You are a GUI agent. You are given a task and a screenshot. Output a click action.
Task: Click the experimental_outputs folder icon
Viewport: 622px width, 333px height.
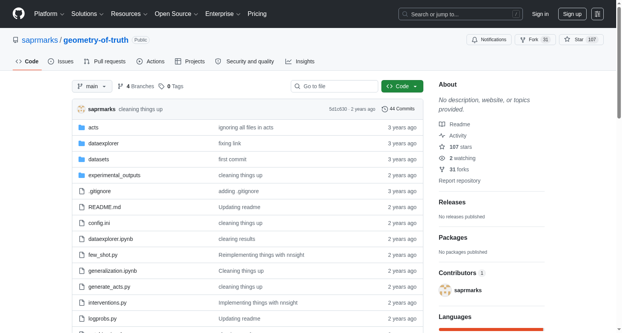[x=82, y=175]
